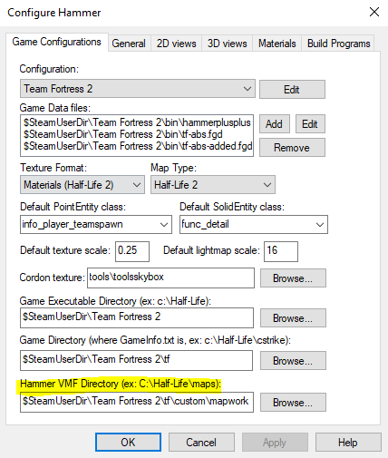Switch to the Game Configurations tab
The image size is (388, 458).
click(x=57, y=42)
